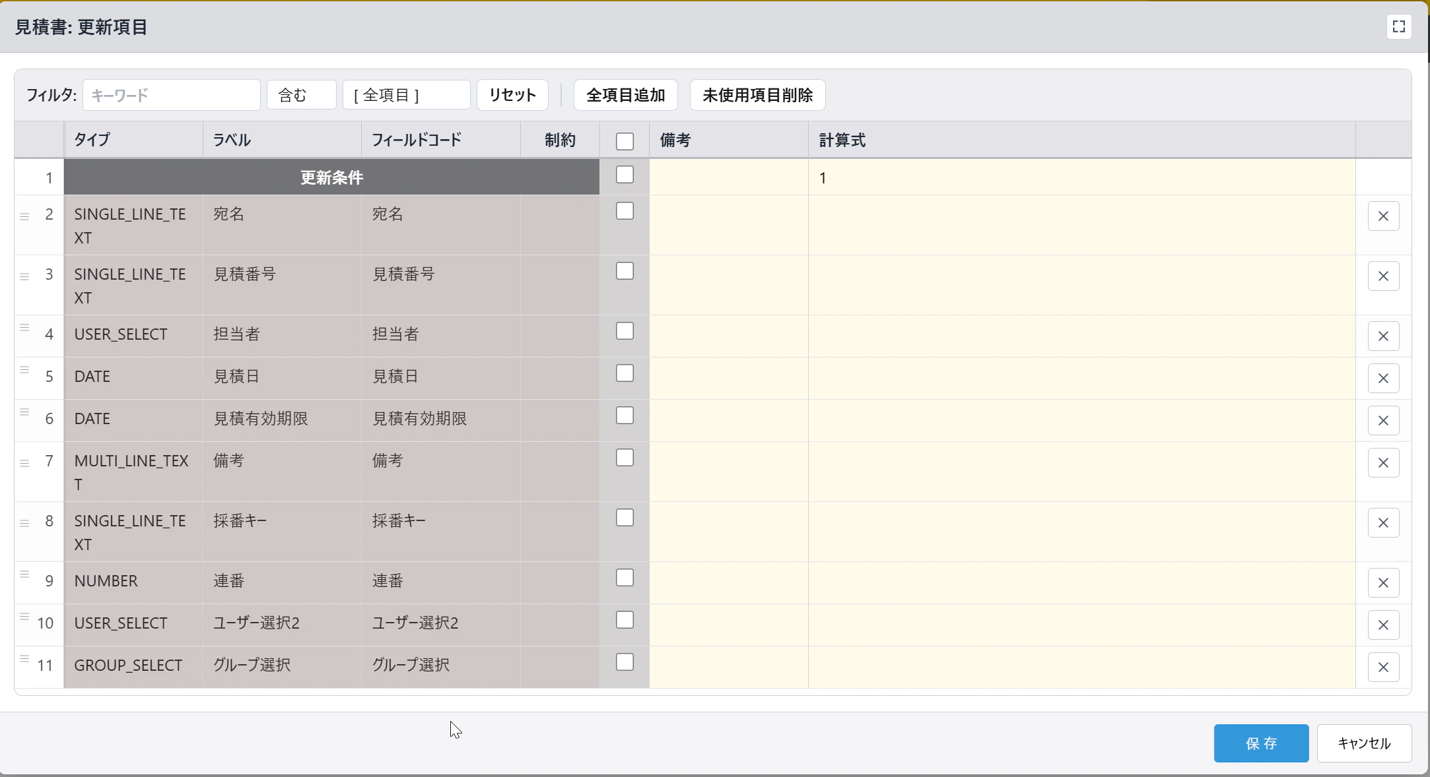Click the drag handle of row 8
Image resolution: width=1430 pixels, height=777 pixels.
24,523
